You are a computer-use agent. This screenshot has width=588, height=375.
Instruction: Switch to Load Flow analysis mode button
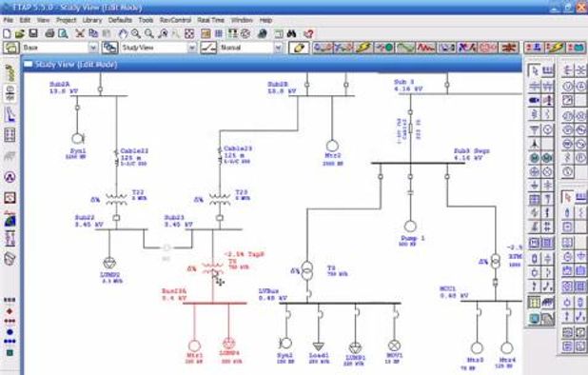point(323,48)
